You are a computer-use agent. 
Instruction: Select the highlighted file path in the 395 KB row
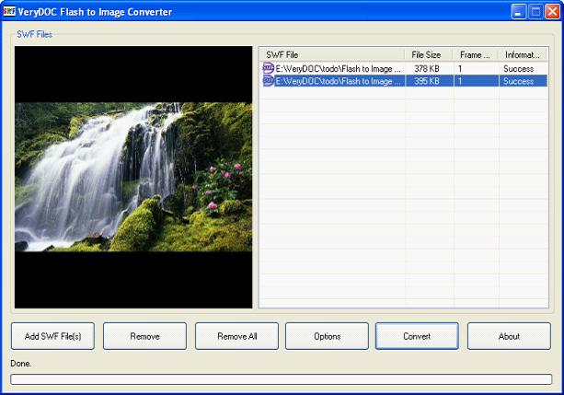[x=338, y=81]
